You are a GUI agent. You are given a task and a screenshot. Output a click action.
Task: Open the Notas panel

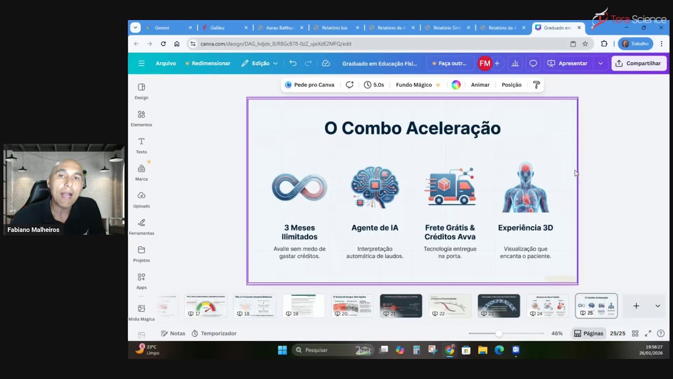coord(173,333)
